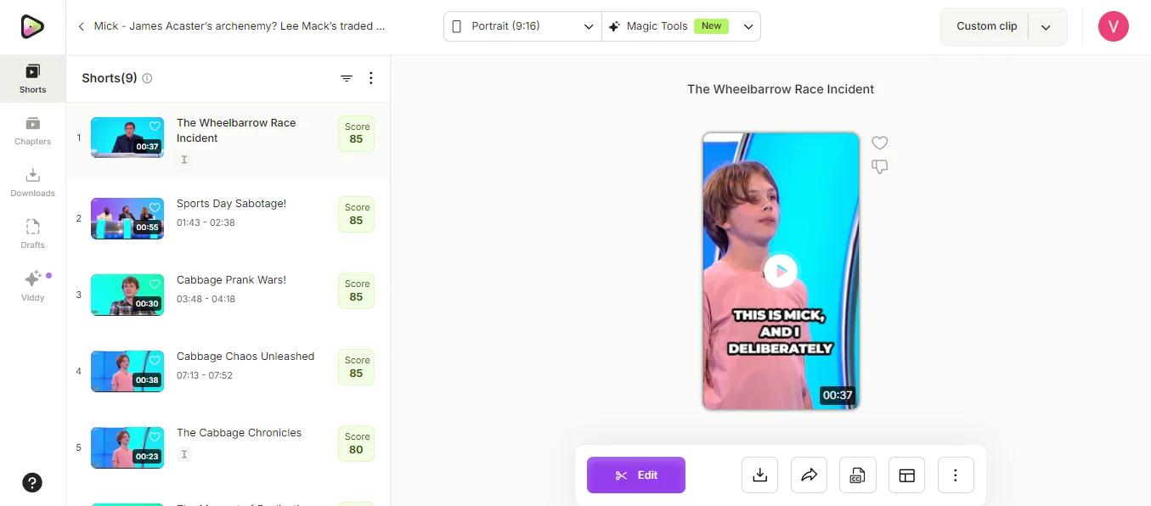Click Score 85 badge for Cabbage Chaos Unleashed

[356, 367]
